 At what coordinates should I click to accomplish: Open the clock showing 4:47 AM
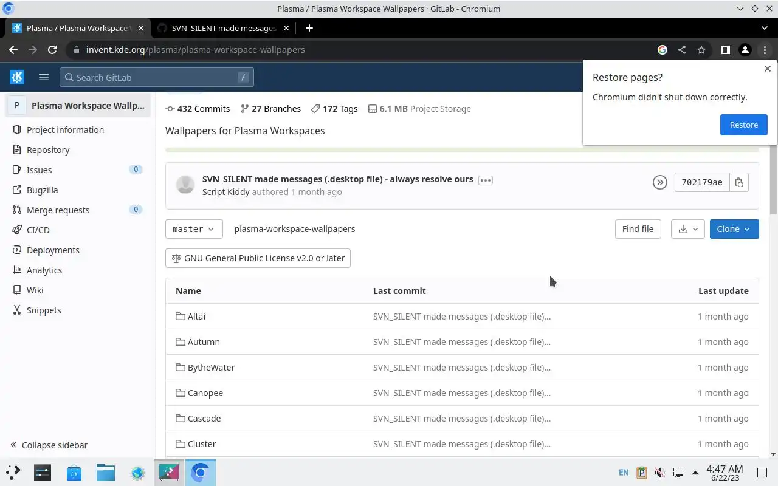(725, 472)
